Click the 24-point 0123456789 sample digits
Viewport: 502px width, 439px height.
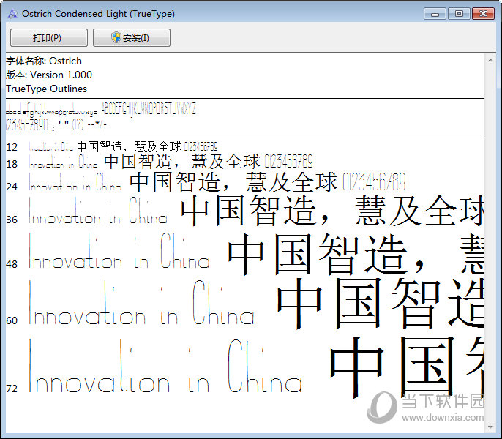[374, 181]
